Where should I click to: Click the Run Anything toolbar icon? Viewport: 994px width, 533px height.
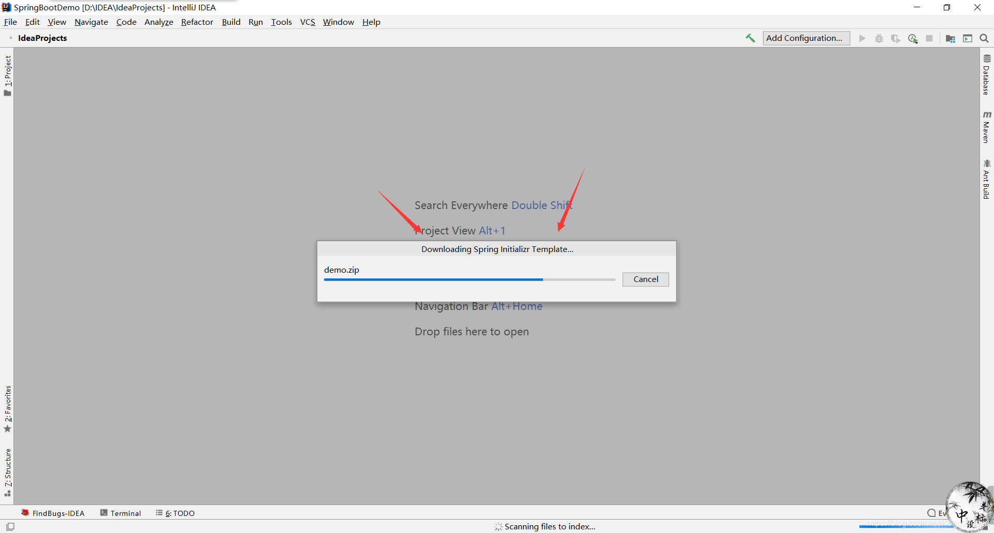click(968, 38)
